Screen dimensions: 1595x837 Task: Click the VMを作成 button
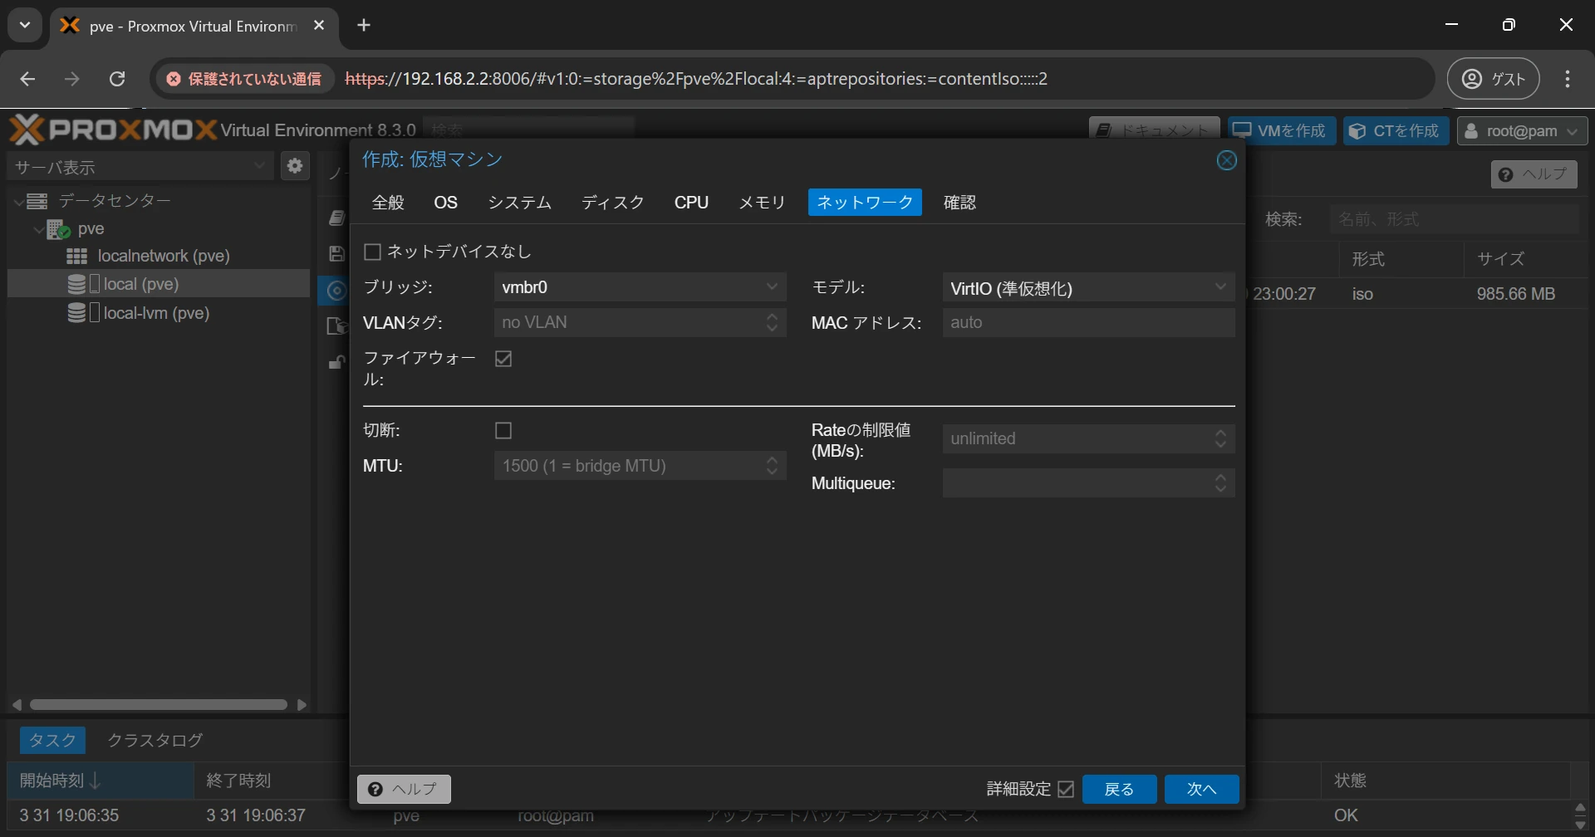[x=1282, y=131]
